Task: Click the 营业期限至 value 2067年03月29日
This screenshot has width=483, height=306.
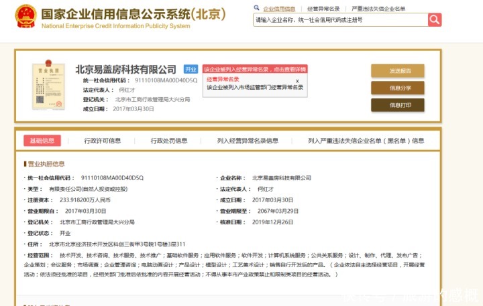Action: pyautogui.click(x=278, y=211)
